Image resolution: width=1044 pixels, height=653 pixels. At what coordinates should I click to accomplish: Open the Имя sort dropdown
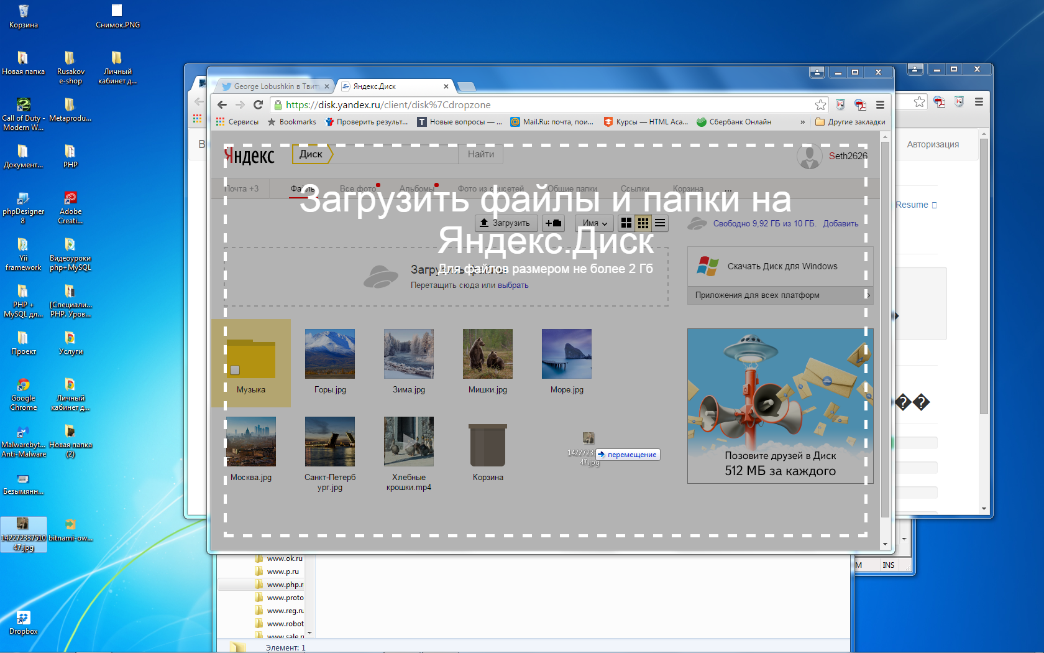[595, 223]
